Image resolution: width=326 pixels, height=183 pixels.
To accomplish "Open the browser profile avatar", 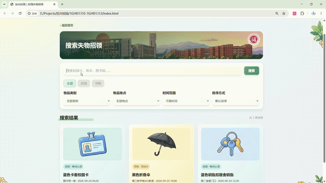I will click(x=313, y=13).
